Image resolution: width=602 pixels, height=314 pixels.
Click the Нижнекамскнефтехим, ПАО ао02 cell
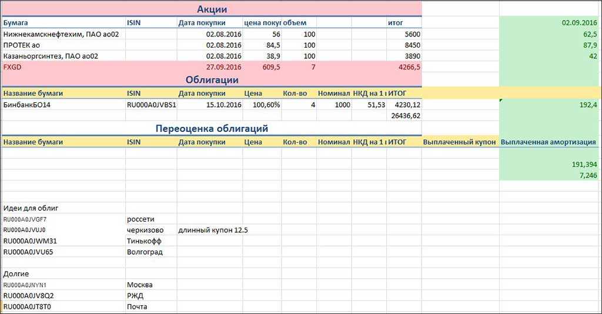(x=62, y=34)
